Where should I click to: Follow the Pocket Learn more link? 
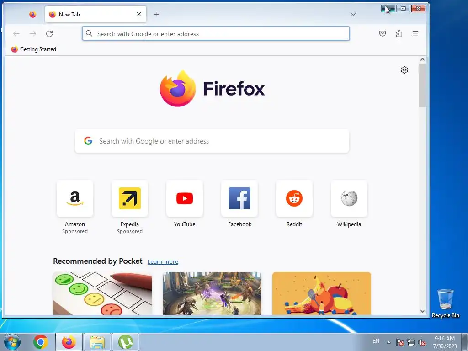163,262
